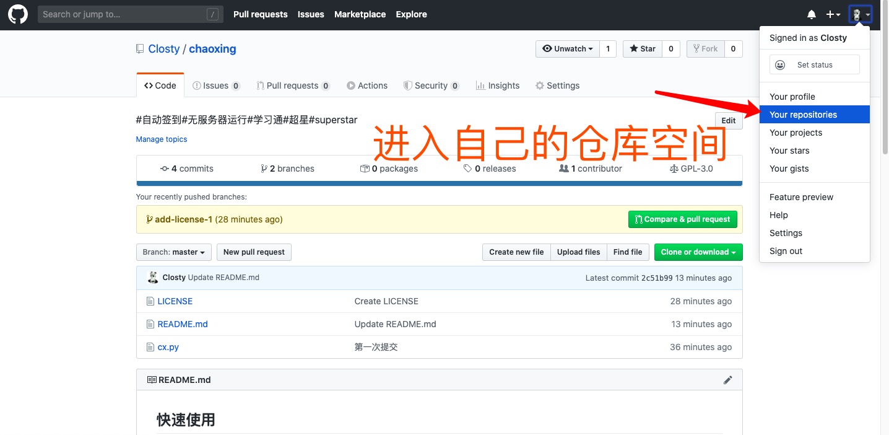
Task: Click the branch icon beside add-license-1
Action: tap(149, 219)
